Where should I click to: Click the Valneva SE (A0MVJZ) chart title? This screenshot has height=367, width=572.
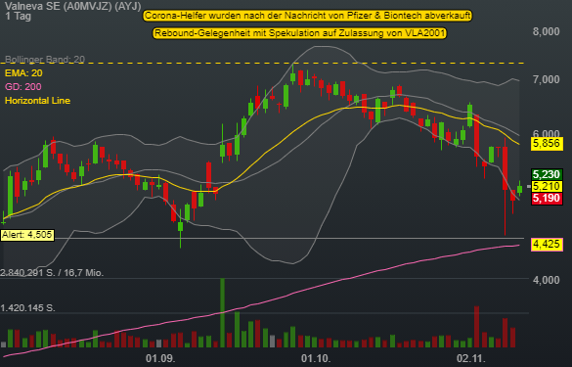point(72,6)
